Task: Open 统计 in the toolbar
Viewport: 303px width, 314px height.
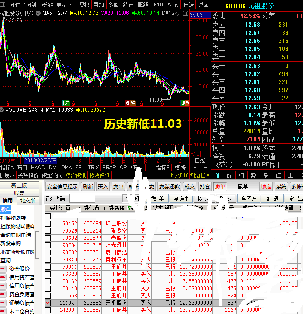Action: point(128,4)
